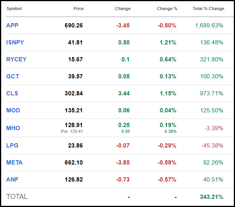Sort by the Symbol column header
Image resolution: width=235 pixels, height=207 pixels.
(x=14, y=8)
